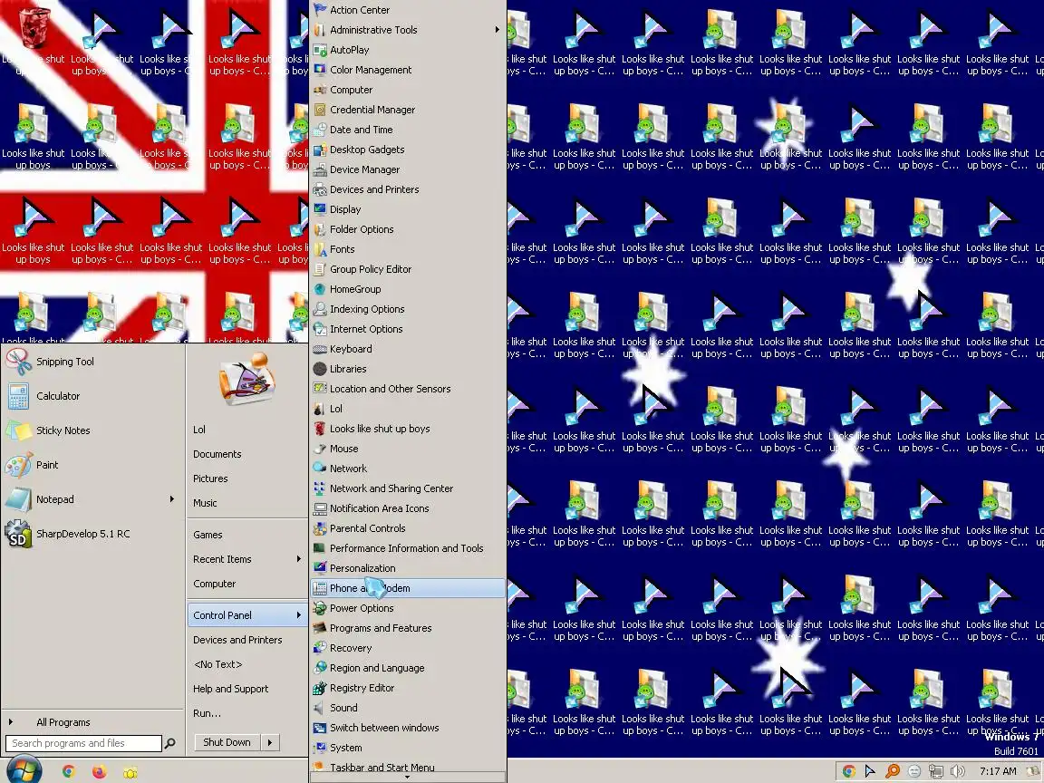Screen dimensions: 1044x783
Task: Launch Registry Editor
Action: pos(408,689)
